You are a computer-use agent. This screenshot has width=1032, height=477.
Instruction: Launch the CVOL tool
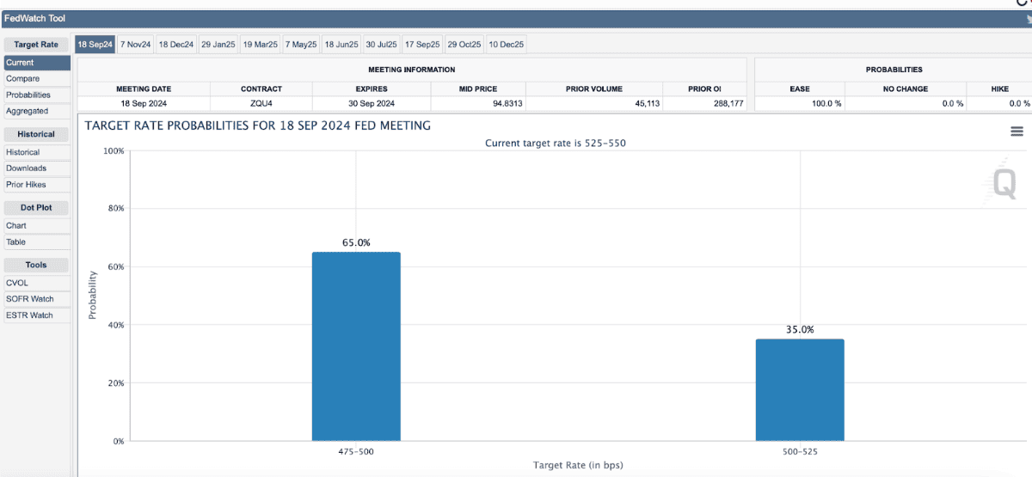pyautogui.click(x=18, y=283)
